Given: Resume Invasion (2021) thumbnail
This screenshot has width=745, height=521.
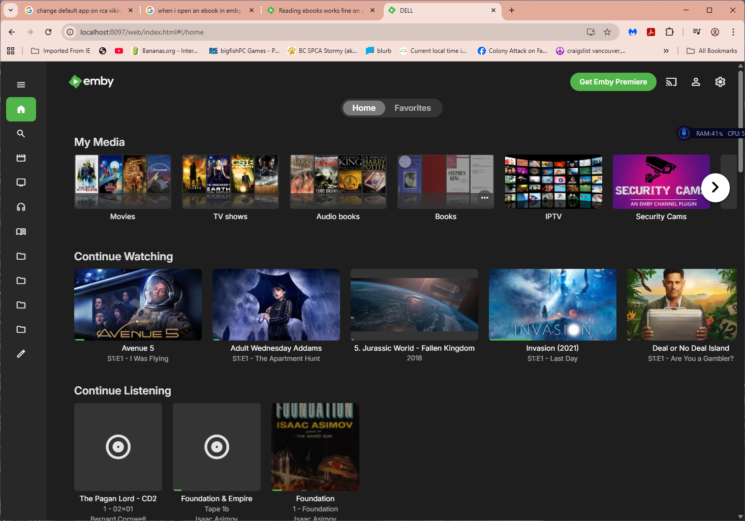Looking at the screenshot, I should click(552, 304).
